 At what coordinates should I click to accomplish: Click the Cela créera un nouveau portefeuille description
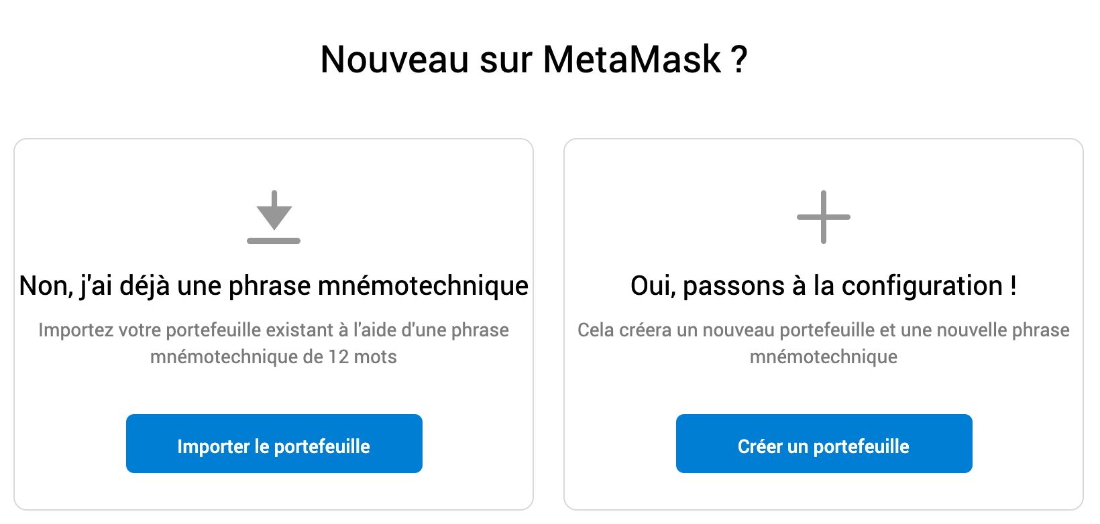824,343
